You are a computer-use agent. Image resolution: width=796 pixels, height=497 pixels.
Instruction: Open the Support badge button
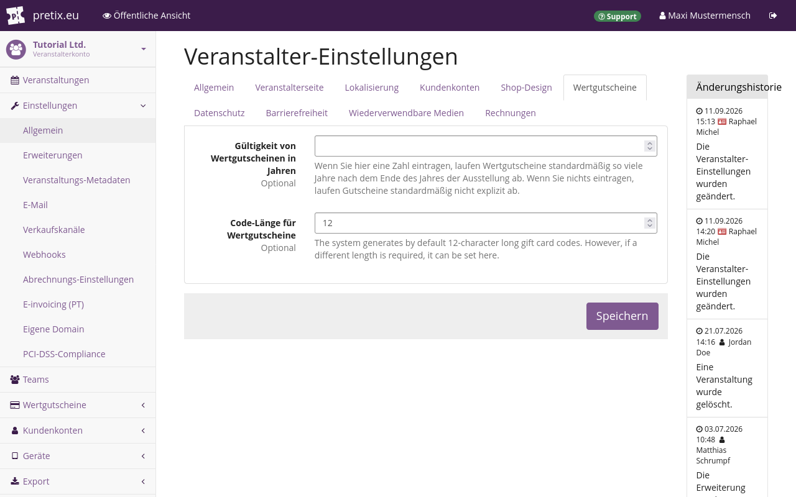click(x=618, y=16)
